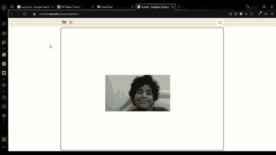Switch to the cool pizza Google Search tab
The height and width of the screenshot is (155, 276).
[35, 7]
